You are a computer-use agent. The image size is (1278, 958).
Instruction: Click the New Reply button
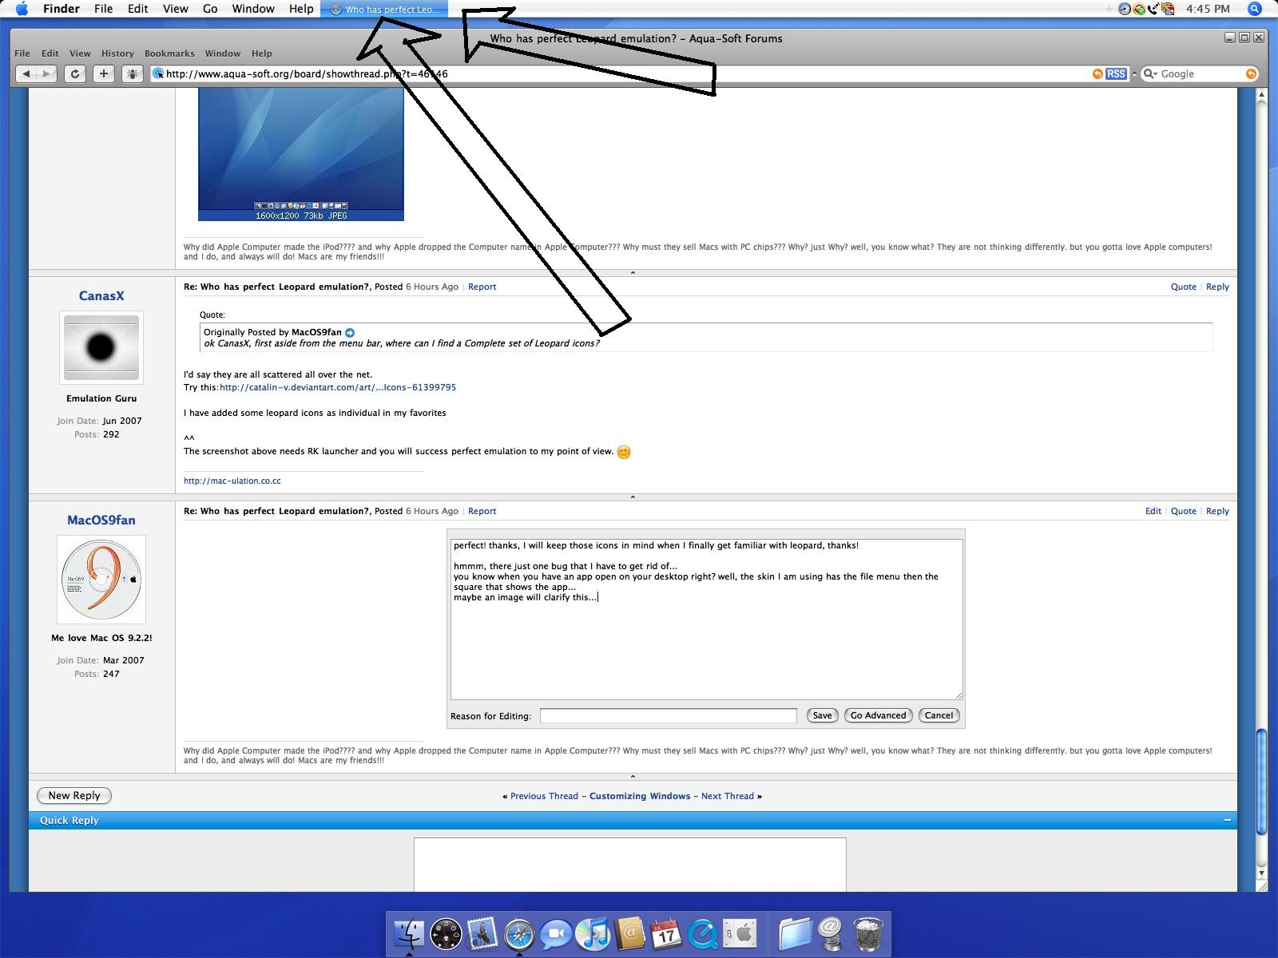74,795
